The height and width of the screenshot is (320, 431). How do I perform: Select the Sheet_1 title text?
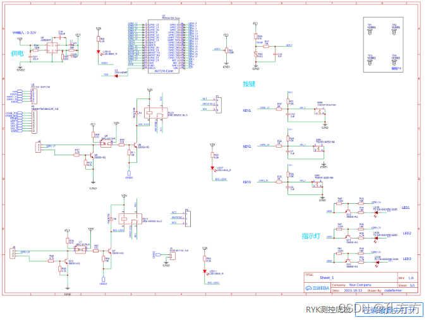(327, 278)
